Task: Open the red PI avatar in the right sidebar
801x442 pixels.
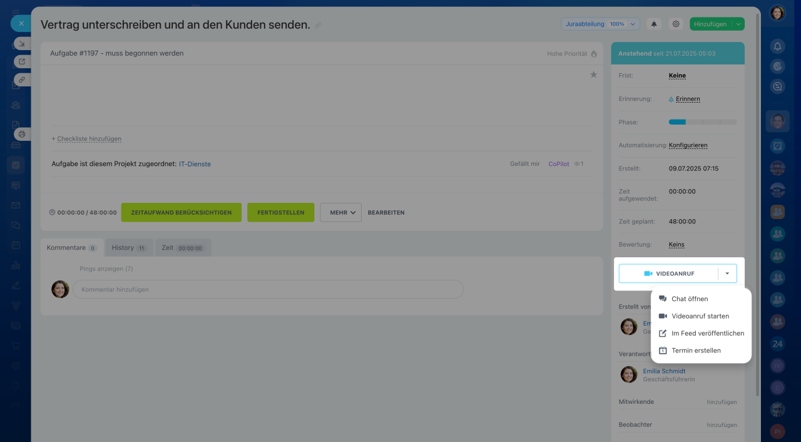Action: pos(777,431)
